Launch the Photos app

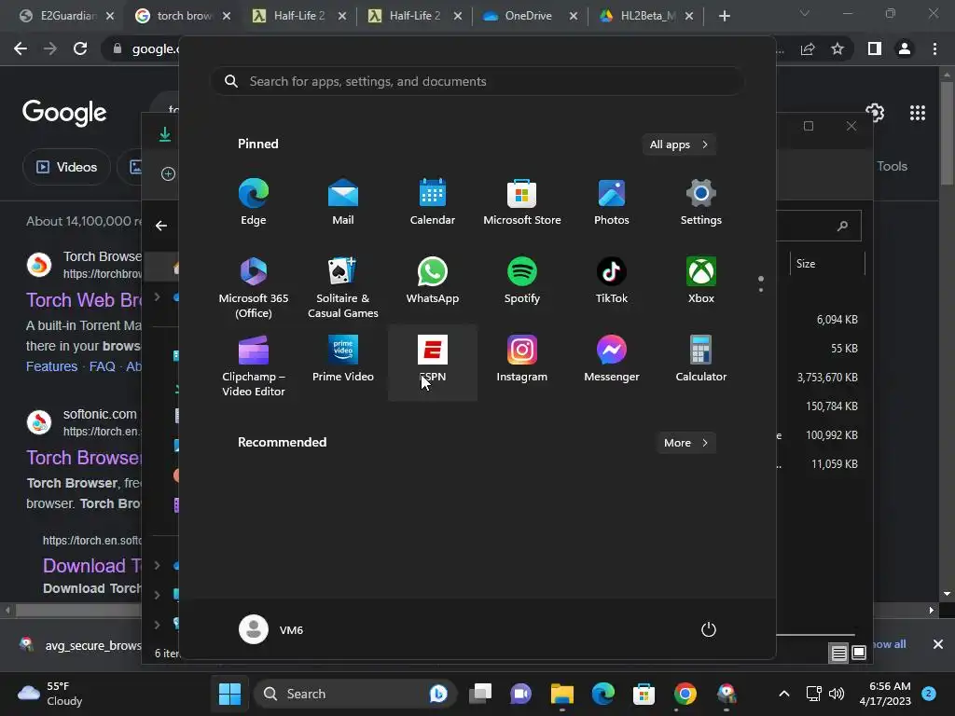(612, 202)
